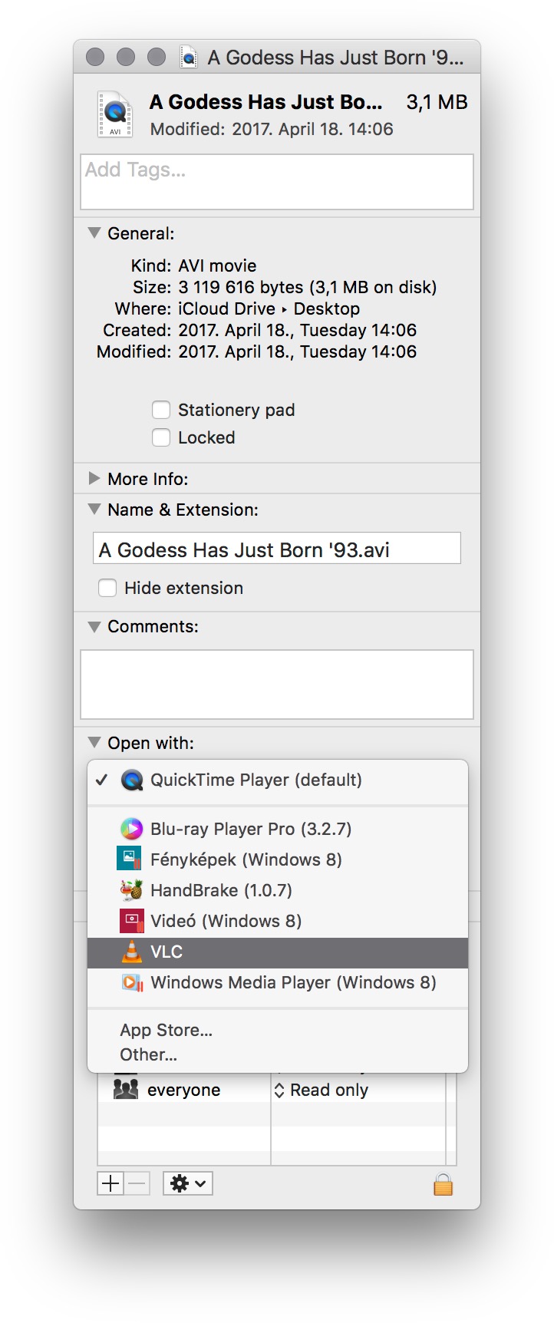Collapse the Name & Extension section
This screenshot has height=1323, width=554.
94,509
